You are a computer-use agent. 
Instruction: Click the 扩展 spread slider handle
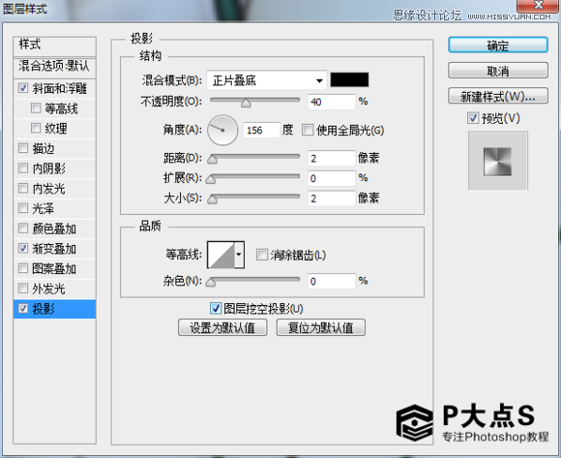point(211,179)
